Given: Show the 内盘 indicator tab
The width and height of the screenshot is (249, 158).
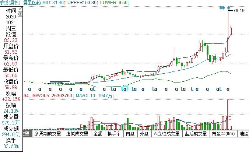Looking at the screenshot, I should [130, 134].
